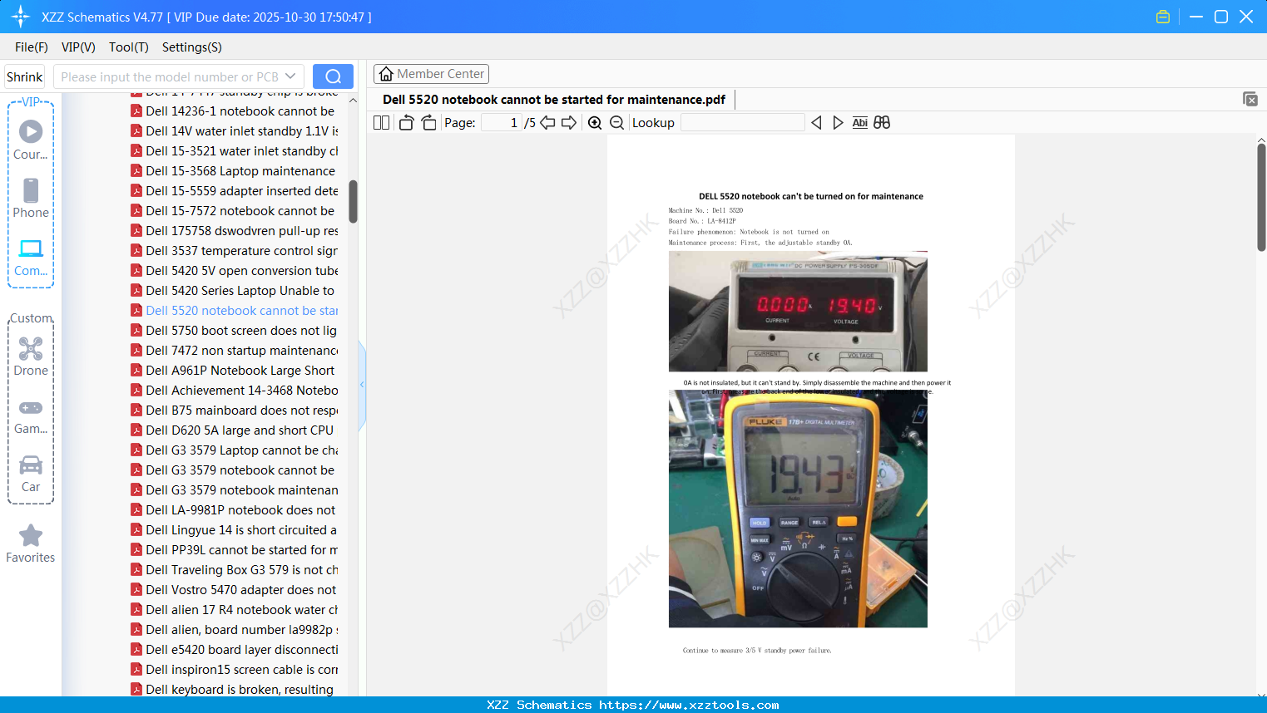Open Dell 5420 Series Laptop Unable file
The height and width of the screenshot is (713, 1267).
[x=234, y=291]
